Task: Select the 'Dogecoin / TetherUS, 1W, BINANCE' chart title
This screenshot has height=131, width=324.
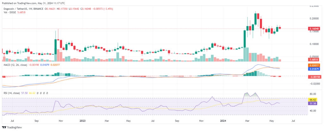Action: (23, 9)
